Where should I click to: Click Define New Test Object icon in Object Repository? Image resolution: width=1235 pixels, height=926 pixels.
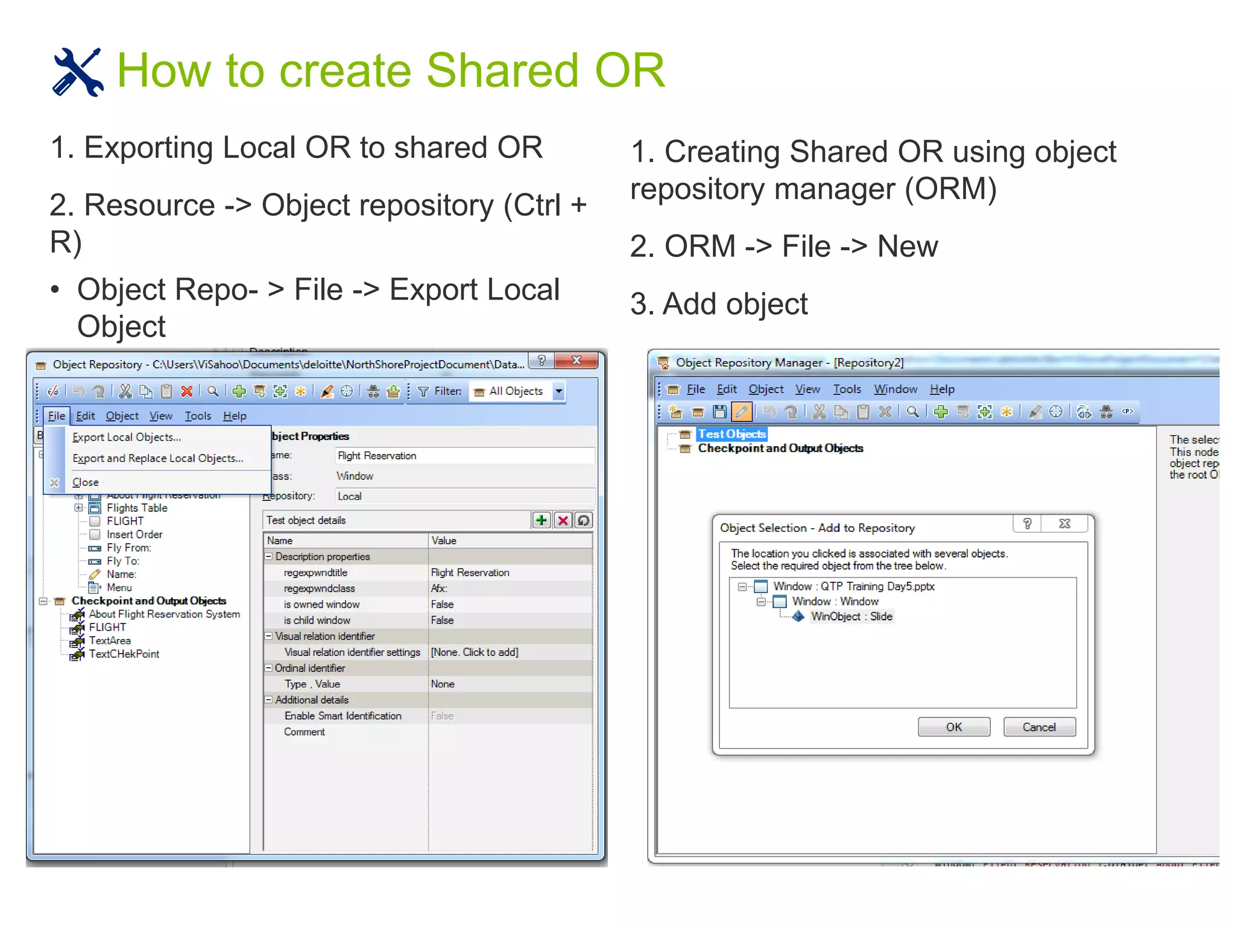(300, 391)
